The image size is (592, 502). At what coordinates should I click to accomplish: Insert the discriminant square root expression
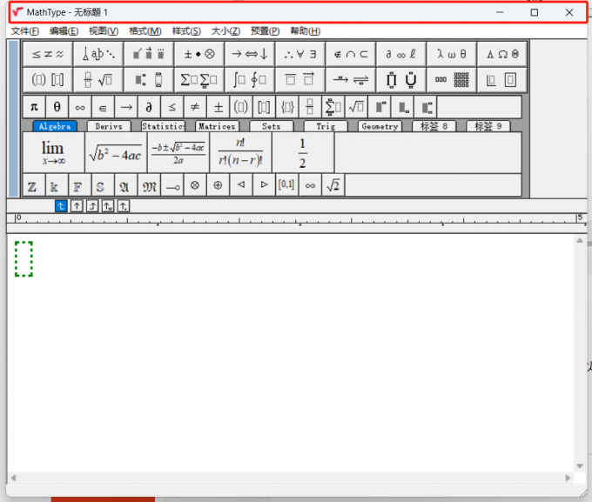[x=116, y=152]
